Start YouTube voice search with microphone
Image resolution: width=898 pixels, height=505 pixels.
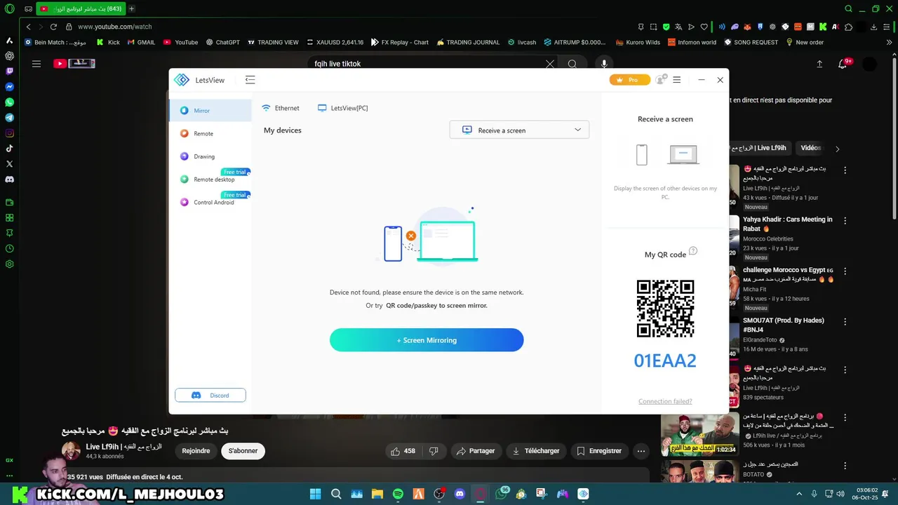(604, 64)
